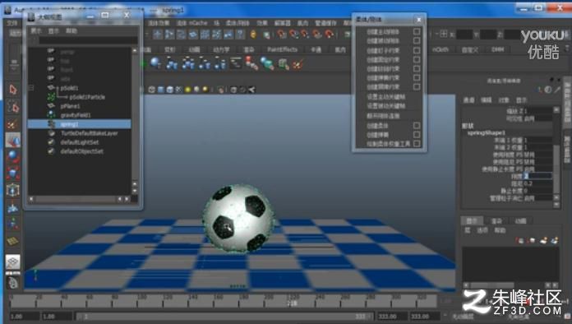Click the red pin constraint shelf icon
This screenshot has width=572, height=324.
click(251, 63)
